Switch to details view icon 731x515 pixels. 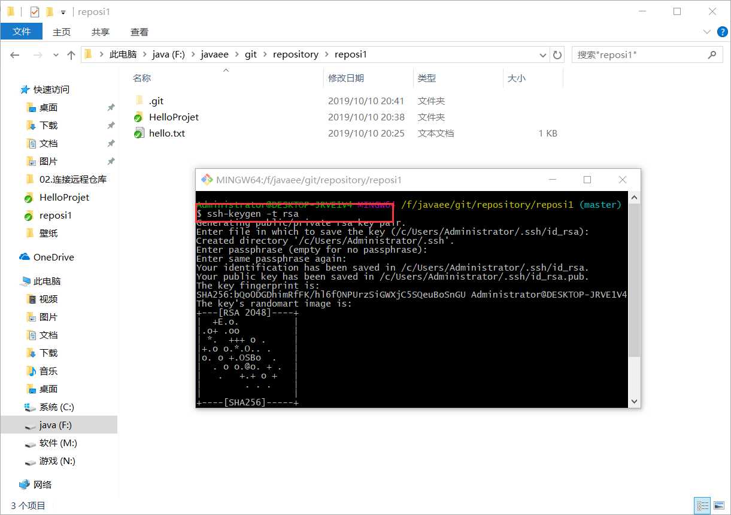click(703, 505)
